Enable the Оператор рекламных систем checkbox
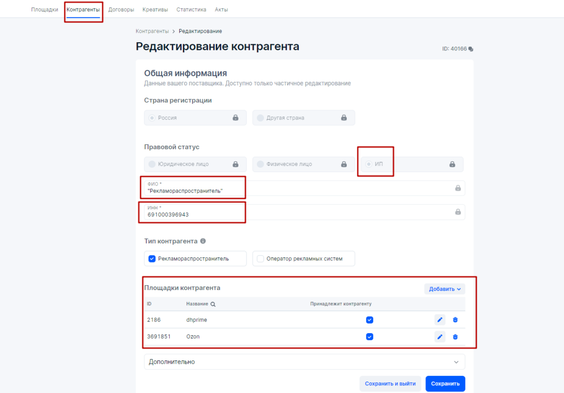 tap(260, 259)
